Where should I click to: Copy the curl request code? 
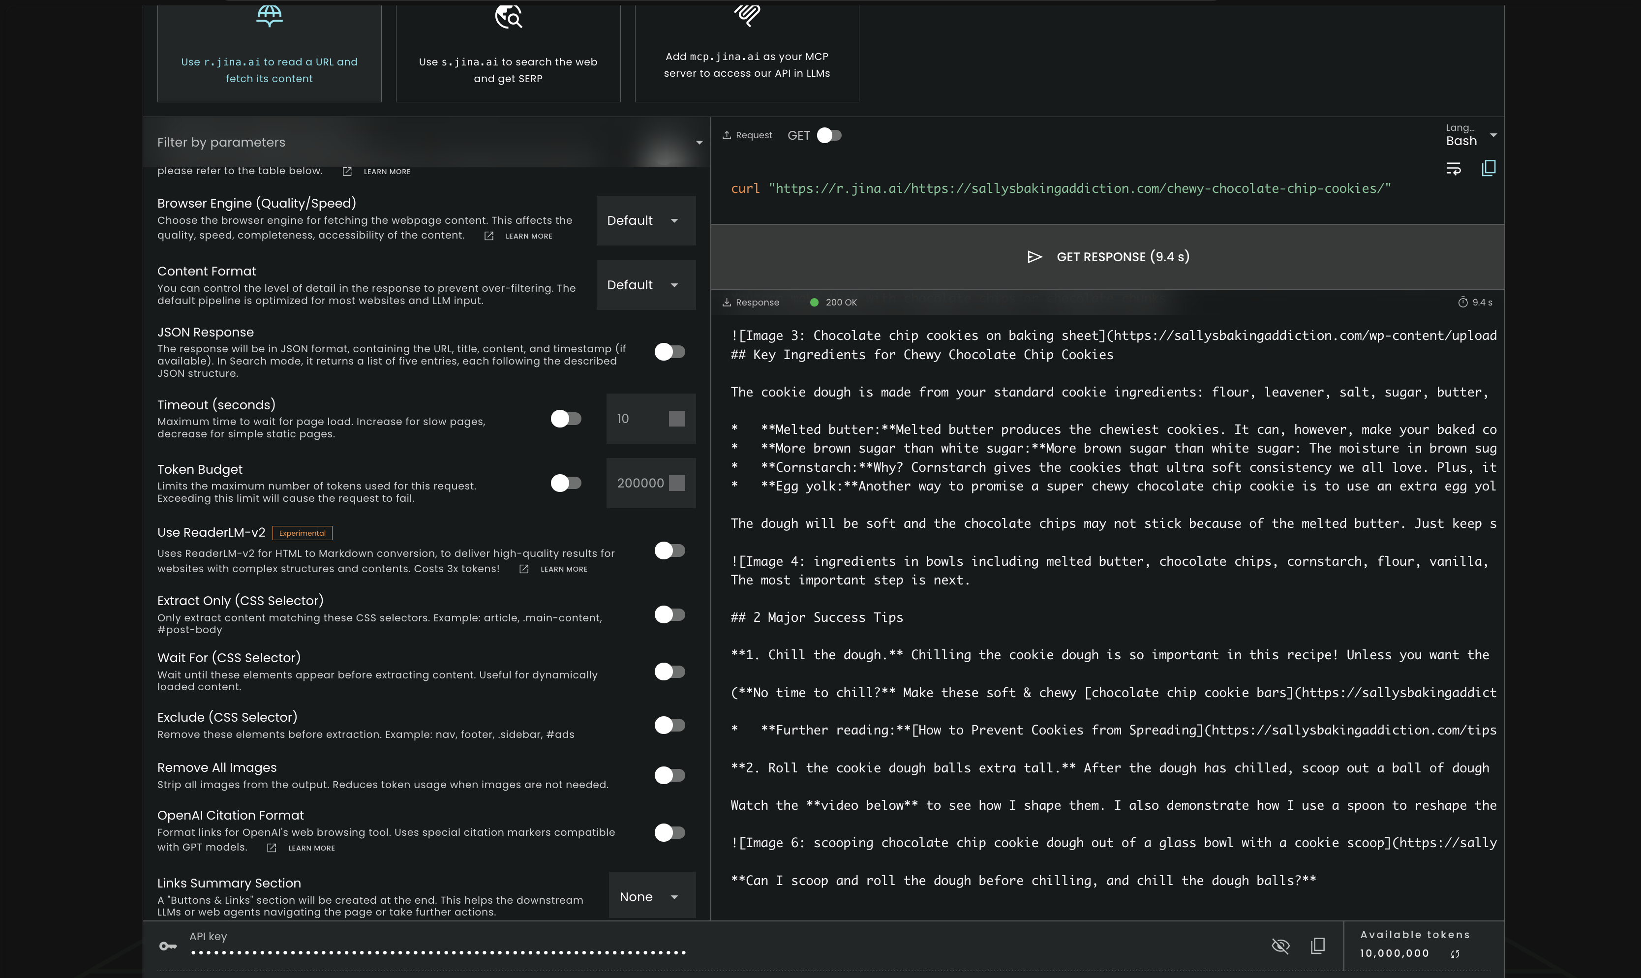[x=1488, y=168]
